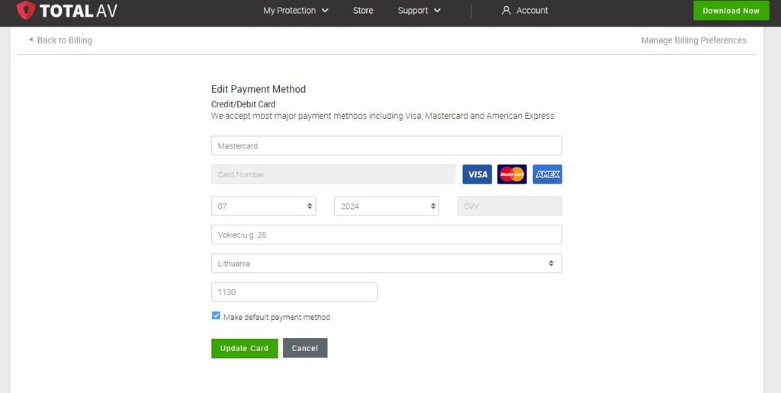The height and width of the screenshot is (393, 781).
Task: Open the Store menu item
Action: 363,11
